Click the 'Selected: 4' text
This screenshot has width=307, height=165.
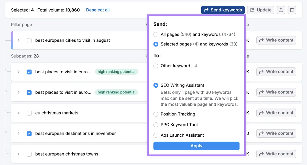coord(22,10)
